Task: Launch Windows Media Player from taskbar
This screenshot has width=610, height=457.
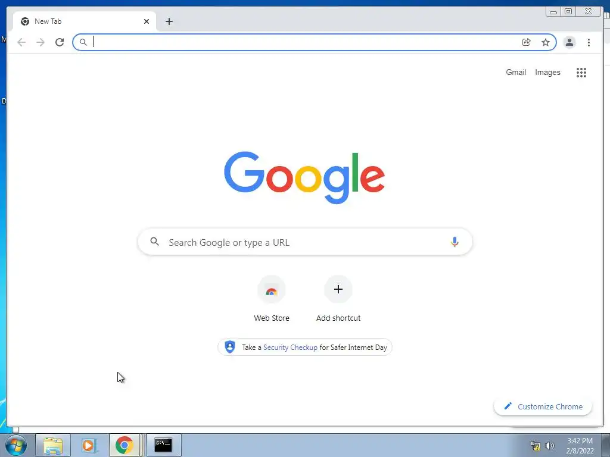Action: [89, 445]
